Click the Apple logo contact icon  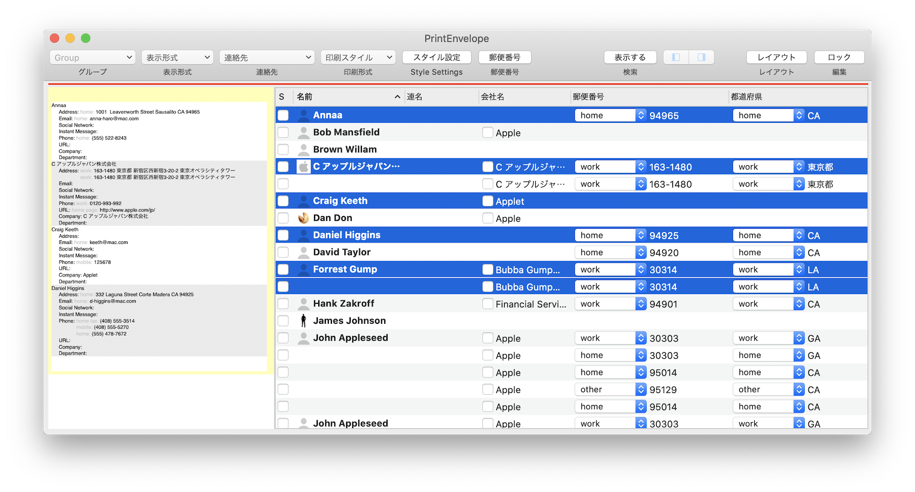point(303,167)
